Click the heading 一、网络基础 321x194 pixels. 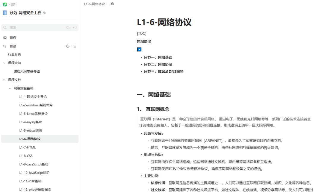[x=154, y=95]
